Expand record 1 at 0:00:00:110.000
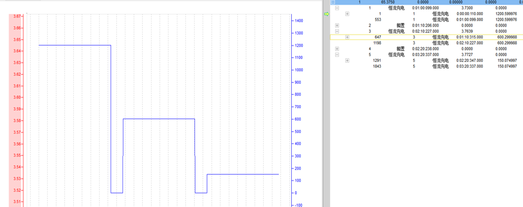This screenshot has height=207, width=523. pos(347,14)
